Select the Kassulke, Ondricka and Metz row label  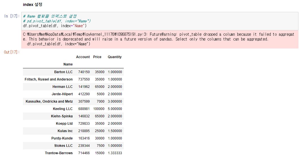click(49, 101)
